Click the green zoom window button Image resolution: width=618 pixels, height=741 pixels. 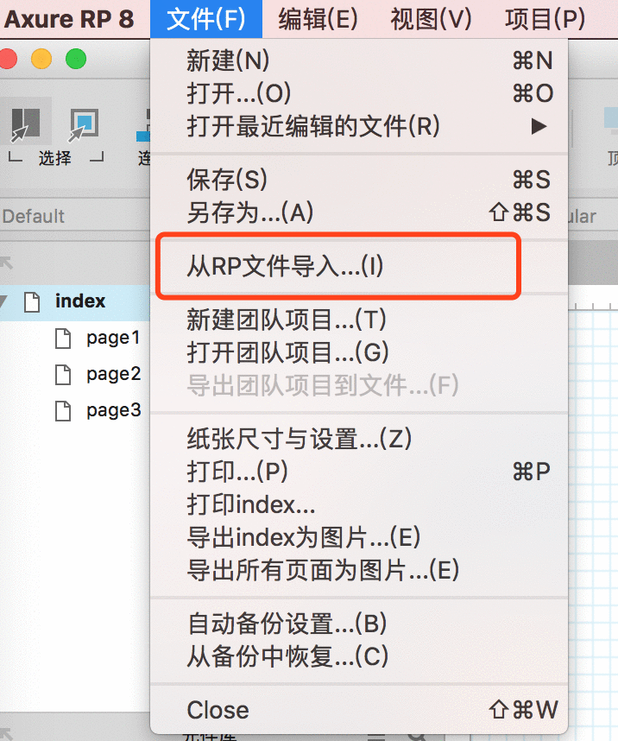coord(76,59)
